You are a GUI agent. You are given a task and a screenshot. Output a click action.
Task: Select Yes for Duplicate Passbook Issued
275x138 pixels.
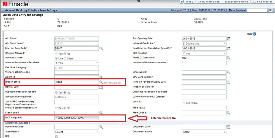click(57, 92)
